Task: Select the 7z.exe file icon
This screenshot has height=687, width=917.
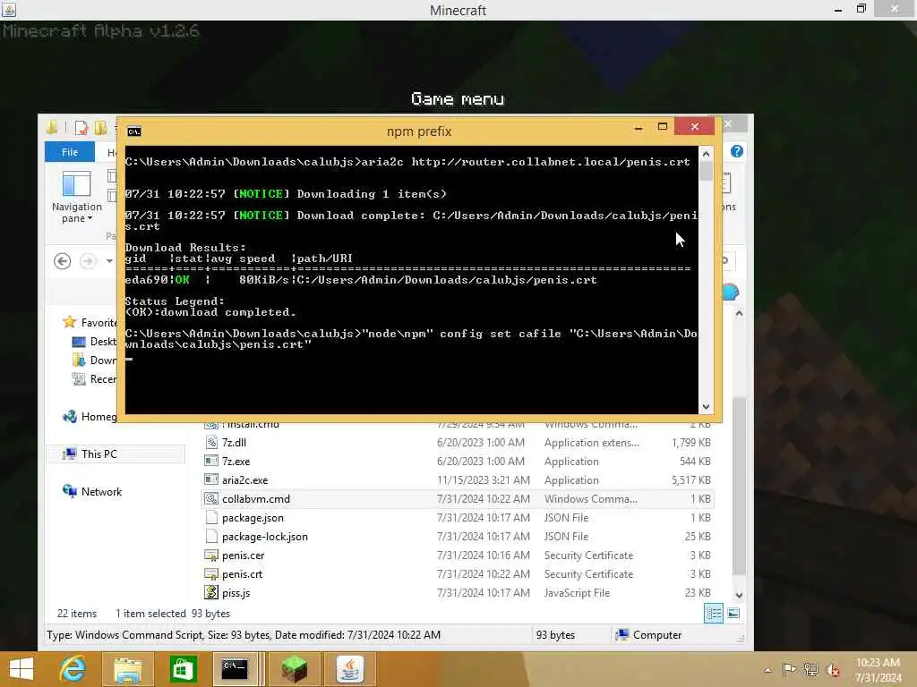Action: pos(211,462)
